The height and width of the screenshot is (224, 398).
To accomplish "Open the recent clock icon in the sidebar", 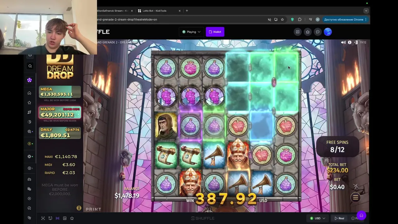I will (x=30, y=122).
